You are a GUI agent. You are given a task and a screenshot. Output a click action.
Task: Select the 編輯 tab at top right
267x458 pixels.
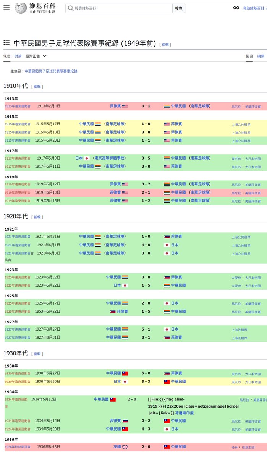261,56
